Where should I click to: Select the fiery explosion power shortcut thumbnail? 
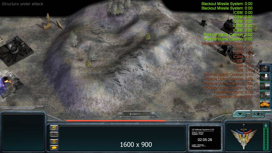[265, 104]
